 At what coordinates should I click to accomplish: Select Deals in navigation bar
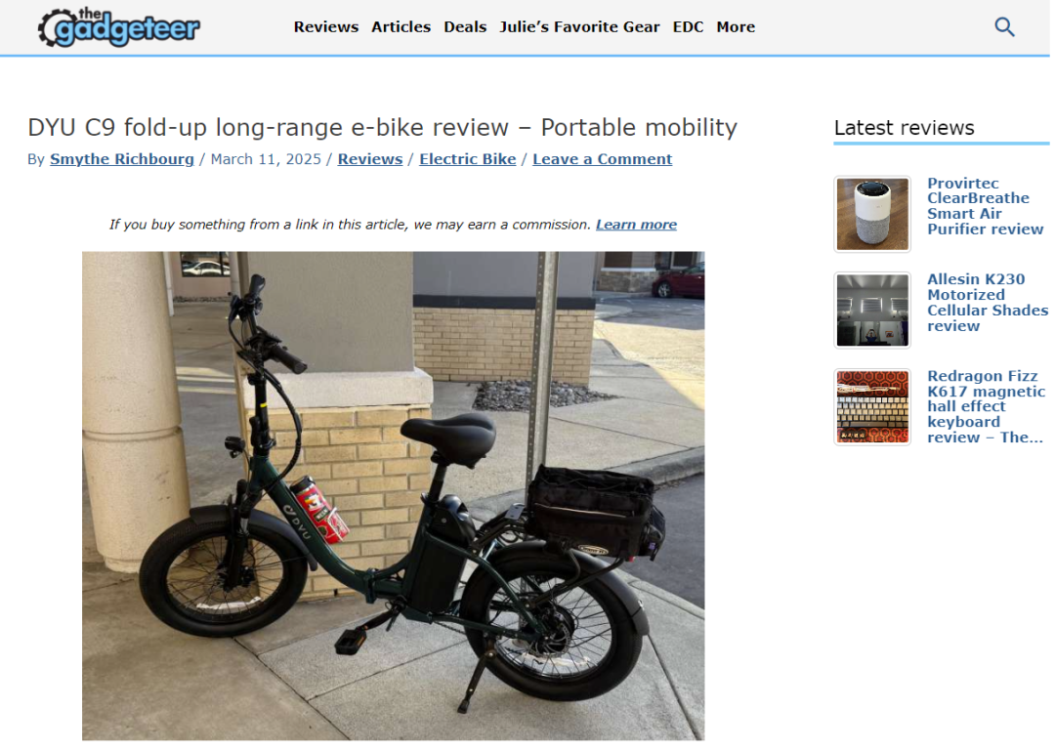click(465, 27)
